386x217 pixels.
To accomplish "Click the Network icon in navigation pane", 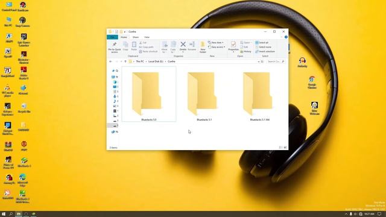I will coord(113,132).
